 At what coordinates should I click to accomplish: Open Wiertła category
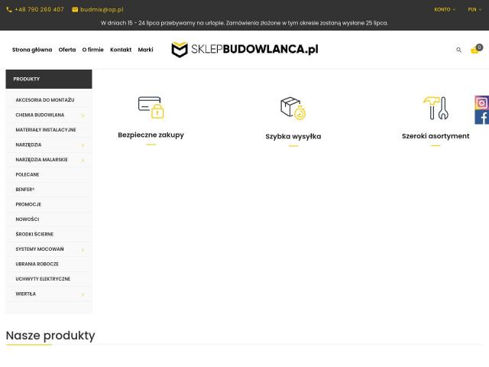click(x=25, y=294)
